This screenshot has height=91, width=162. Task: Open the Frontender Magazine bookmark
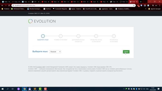tap(60, 9)
